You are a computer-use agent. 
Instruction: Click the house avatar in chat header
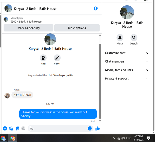pyautogui.click(x=8, y=8)
